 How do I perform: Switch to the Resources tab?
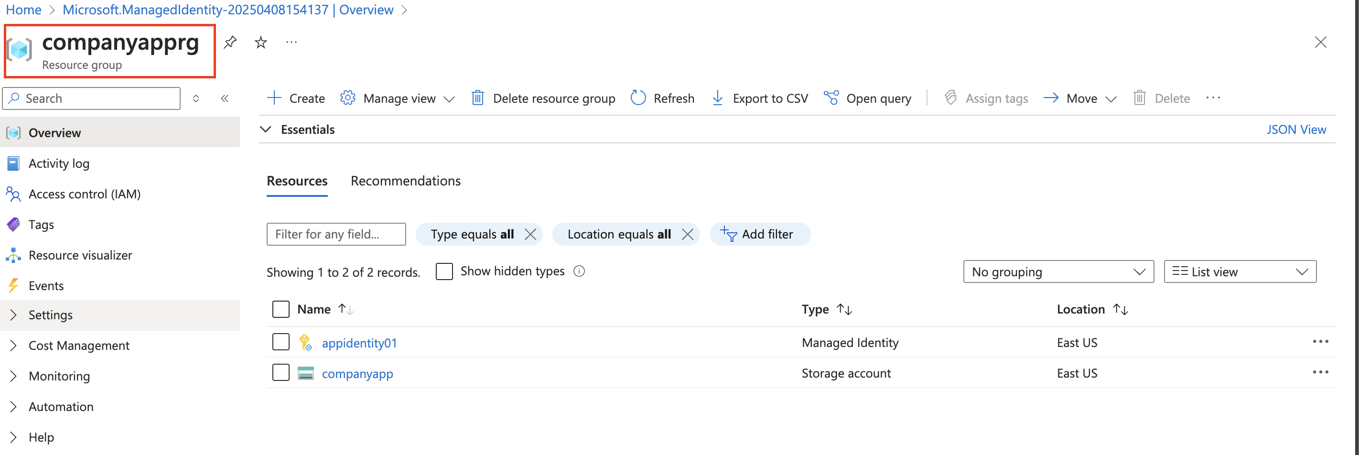[x=297, y=181]
